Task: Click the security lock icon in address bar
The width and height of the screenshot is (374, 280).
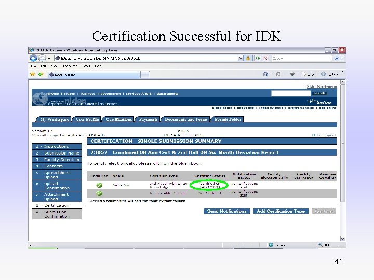Action: coord(248,58)
